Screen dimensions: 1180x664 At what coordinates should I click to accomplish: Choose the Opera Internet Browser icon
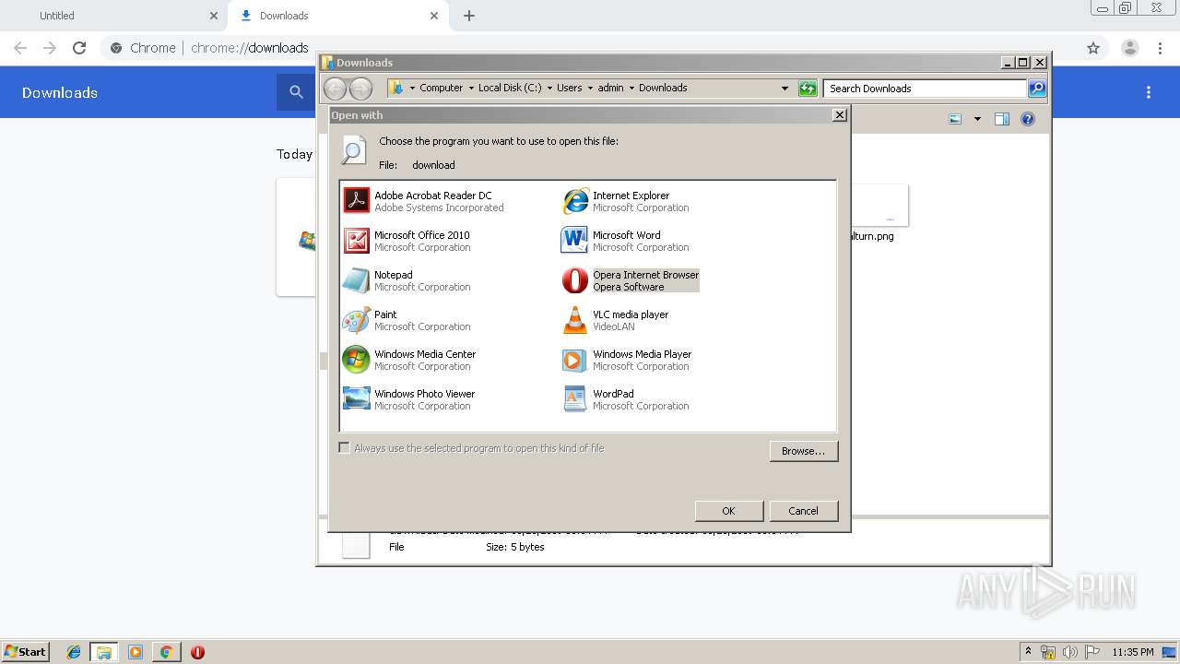[575, 279]
